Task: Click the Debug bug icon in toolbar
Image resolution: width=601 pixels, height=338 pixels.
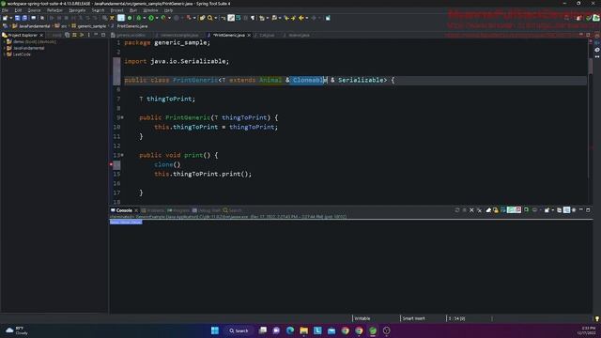Action: (x=139, y=18)
